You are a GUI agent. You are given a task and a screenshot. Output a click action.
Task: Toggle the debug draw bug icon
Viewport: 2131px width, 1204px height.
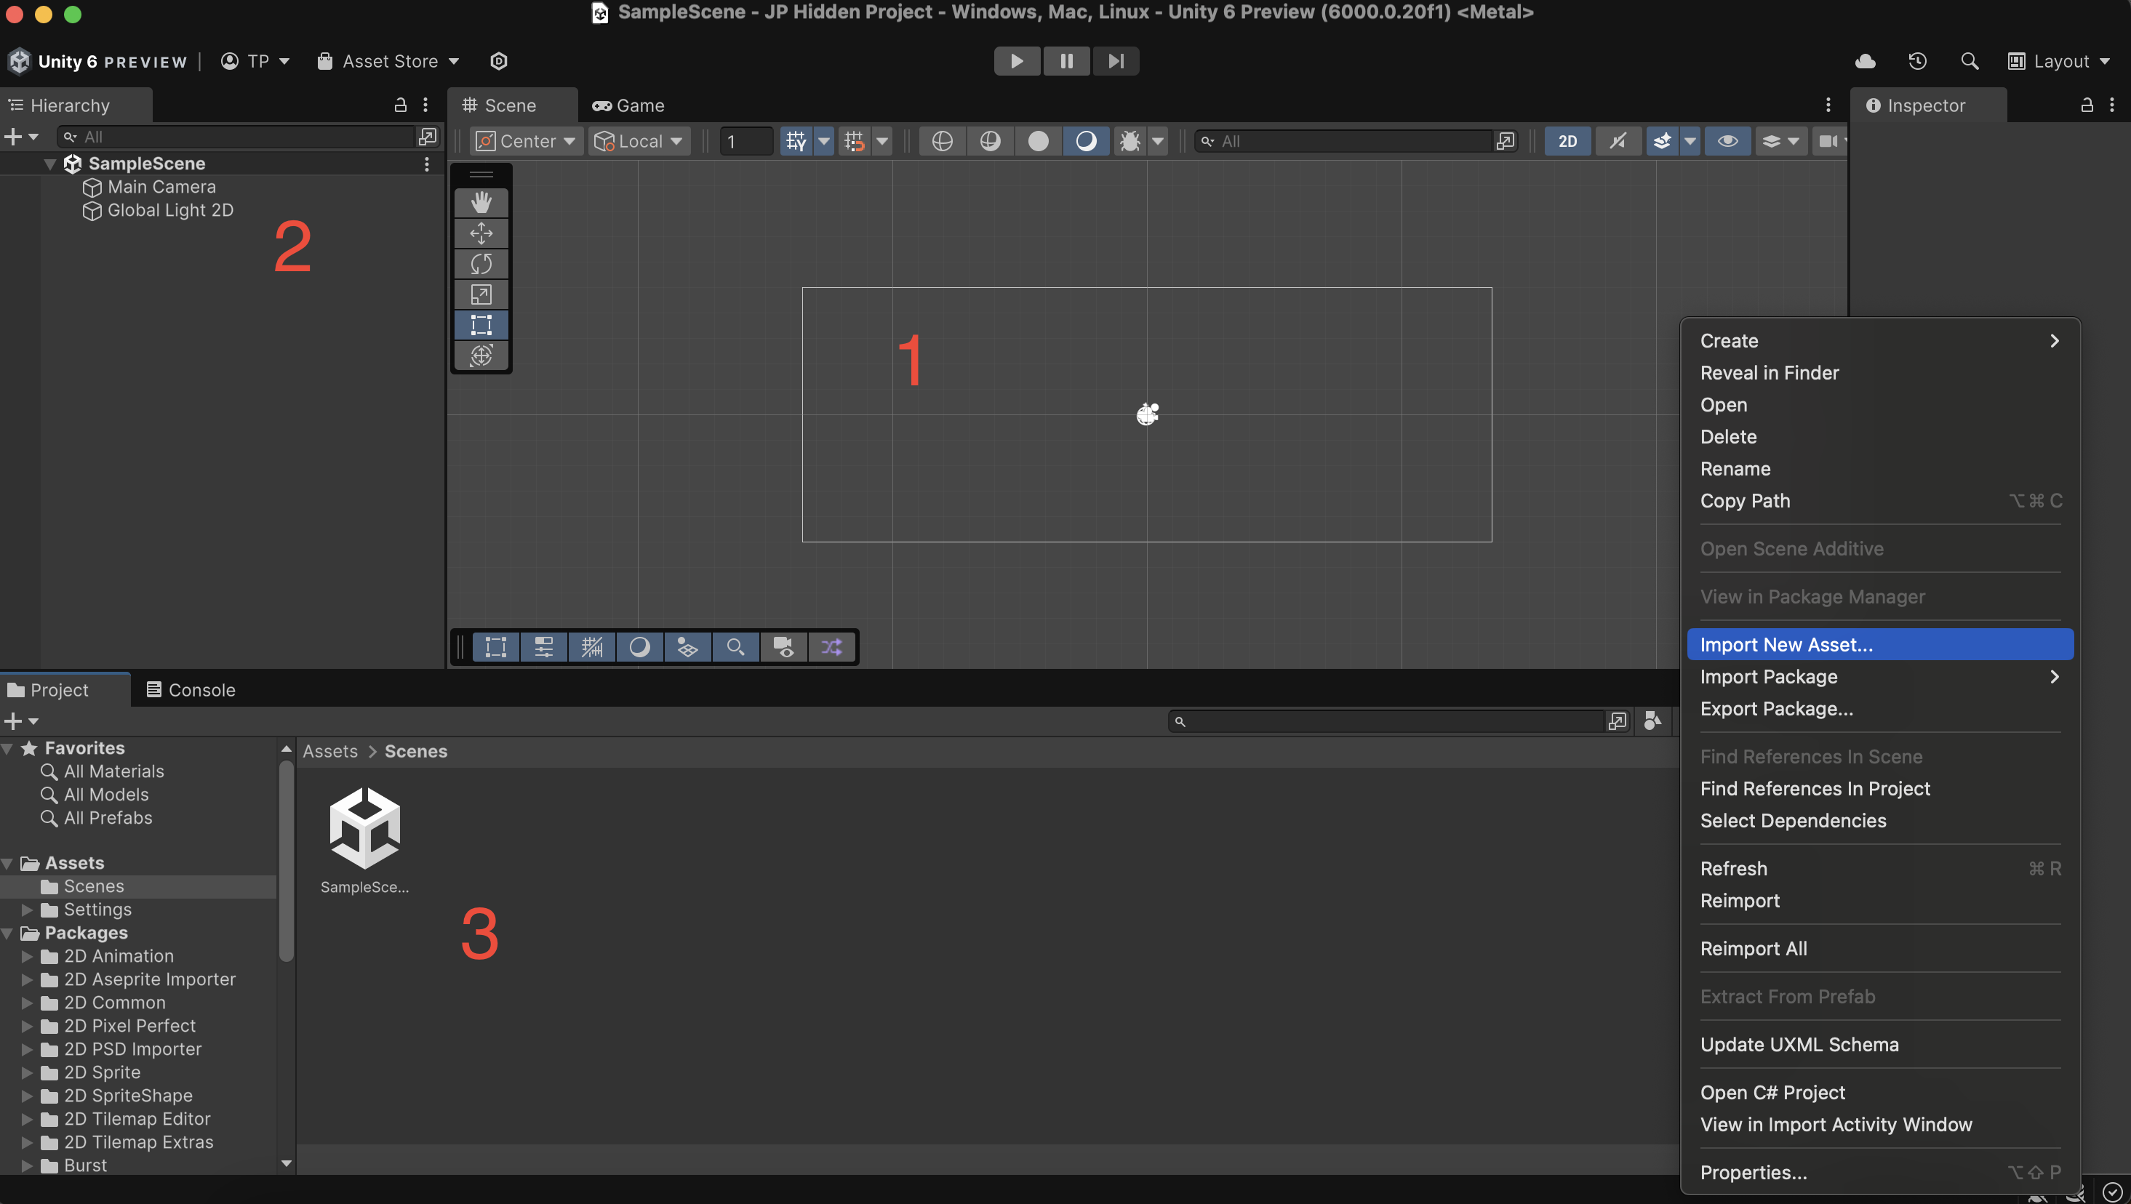[x=1130, y=141]
